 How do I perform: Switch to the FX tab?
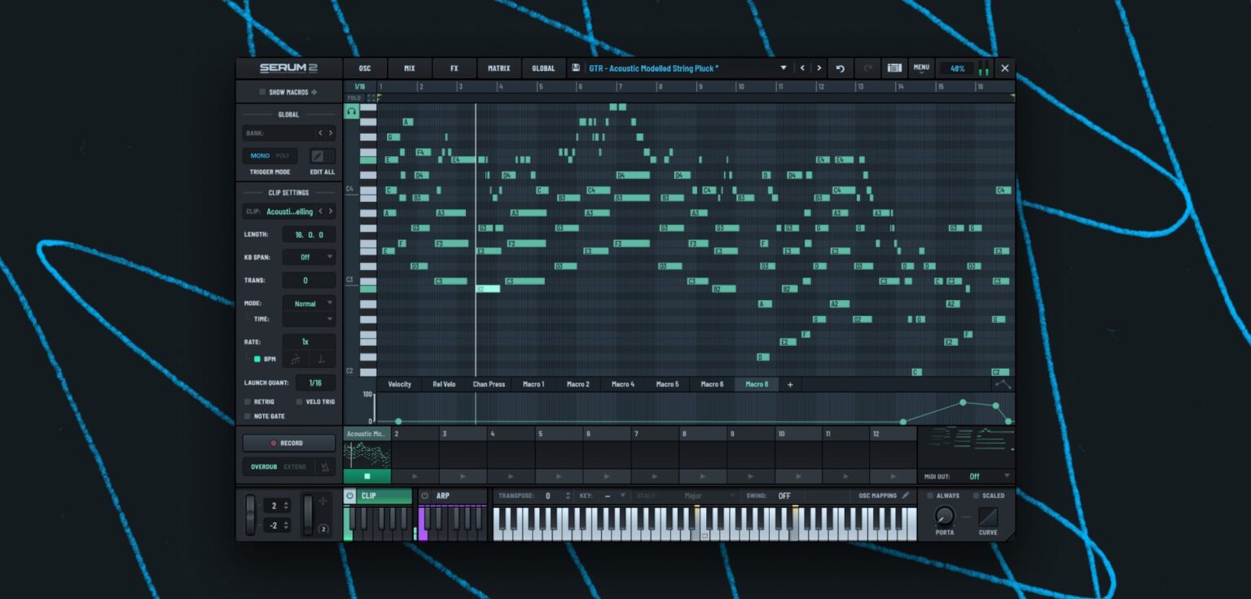pyautogui.click(x=454, y=68)
